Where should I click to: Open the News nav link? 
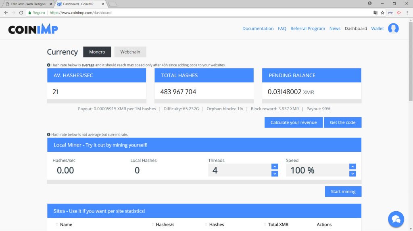point(335,29)
